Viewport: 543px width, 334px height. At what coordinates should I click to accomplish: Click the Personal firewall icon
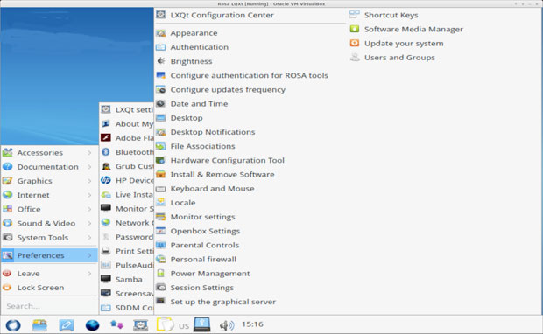(x=160, y=259)
